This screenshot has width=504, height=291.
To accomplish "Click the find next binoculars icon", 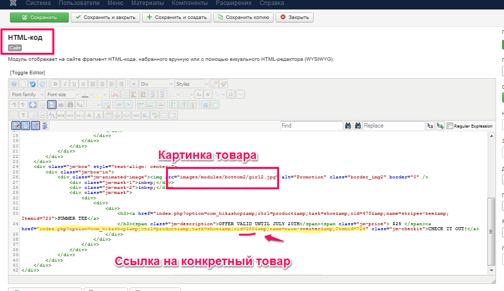I will pos(349,126).
